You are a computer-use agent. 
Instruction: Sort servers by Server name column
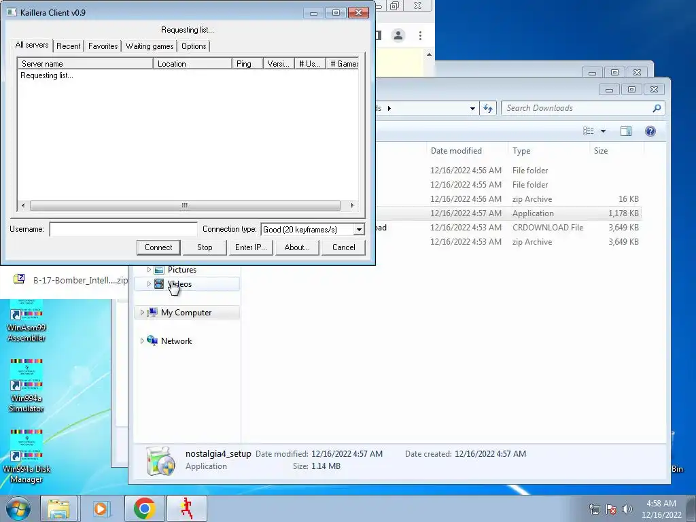(x=85, y=63)
